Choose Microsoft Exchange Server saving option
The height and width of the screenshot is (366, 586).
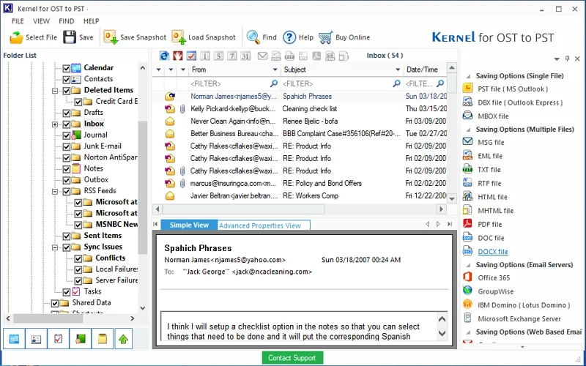tap(519, 319)
